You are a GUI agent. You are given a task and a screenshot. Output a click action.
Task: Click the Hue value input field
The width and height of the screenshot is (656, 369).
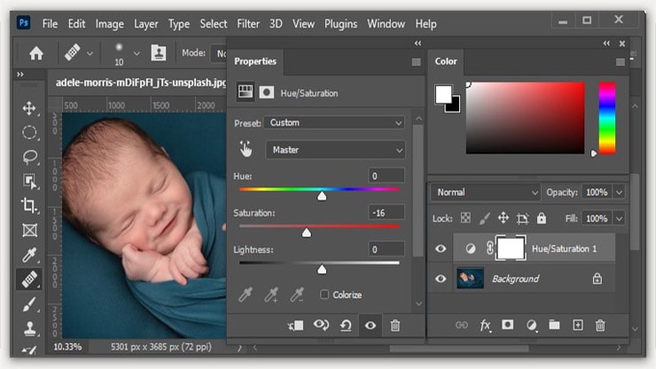tap(387, 176)
